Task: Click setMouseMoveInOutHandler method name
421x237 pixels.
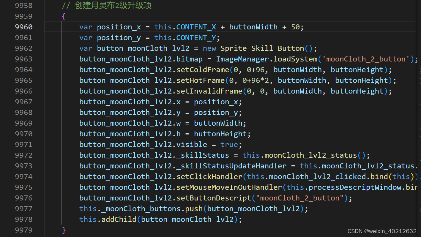Action: point(229,187)
